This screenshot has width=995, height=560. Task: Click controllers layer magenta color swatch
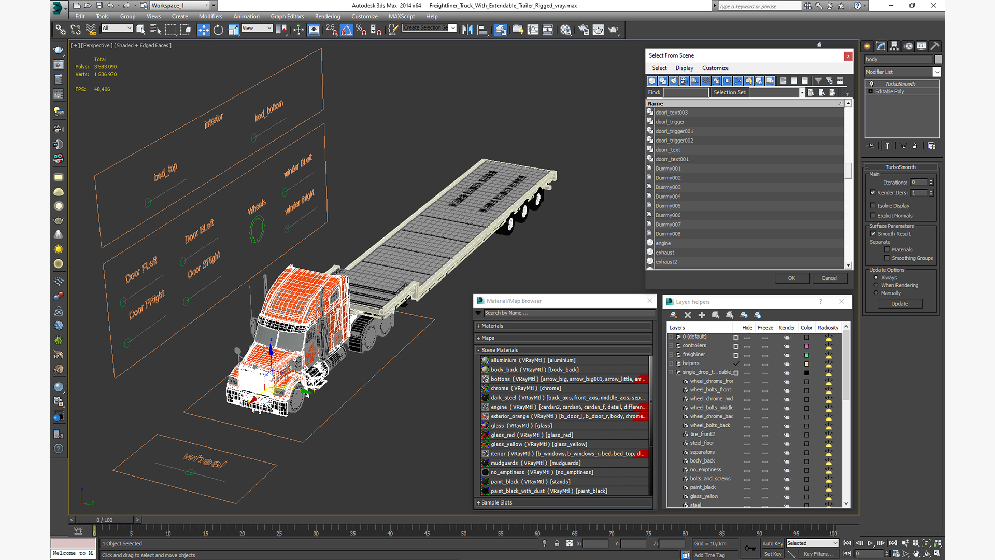[x=806, y=346]
